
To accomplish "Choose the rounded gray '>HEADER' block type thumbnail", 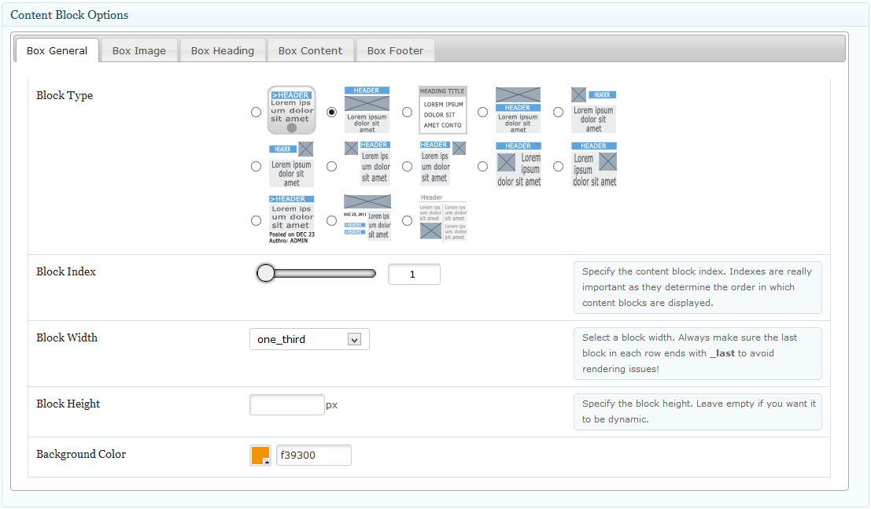I will point(291,110).
